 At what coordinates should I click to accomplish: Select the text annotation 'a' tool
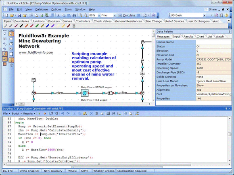[x=5, y=39]
